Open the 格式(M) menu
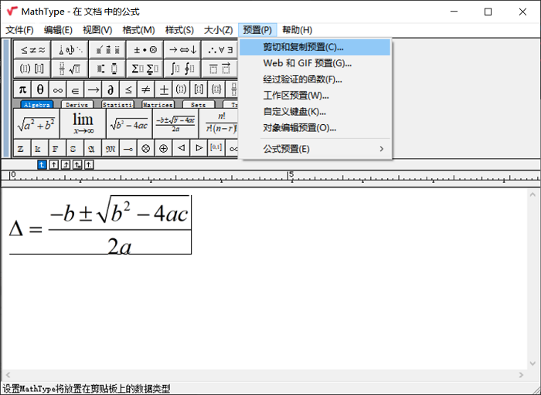Screen dimensions: 541x395 pyautogui.click(x=138, y=30)
